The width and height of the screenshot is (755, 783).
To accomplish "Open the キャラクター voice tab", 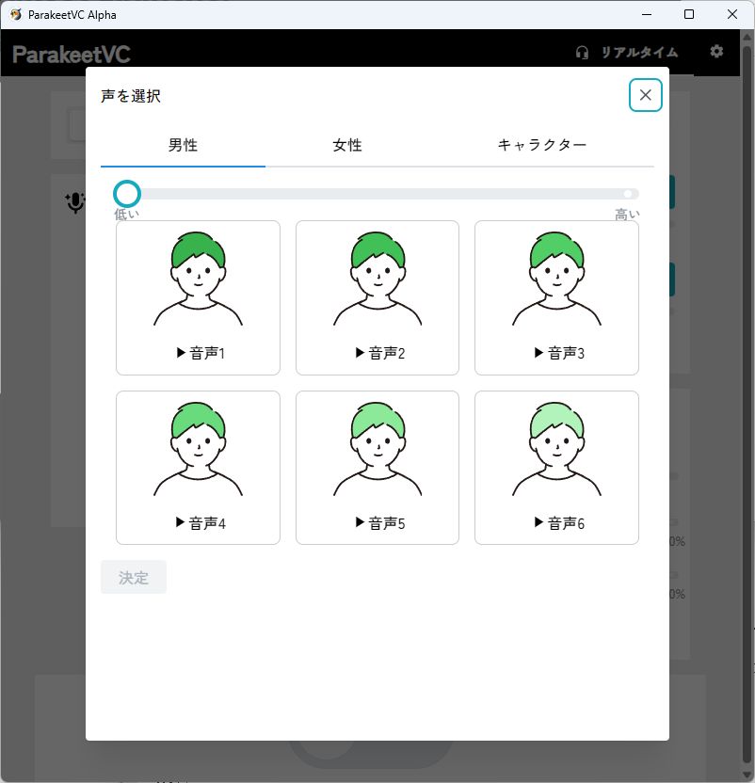I will (x=543, y=146).
